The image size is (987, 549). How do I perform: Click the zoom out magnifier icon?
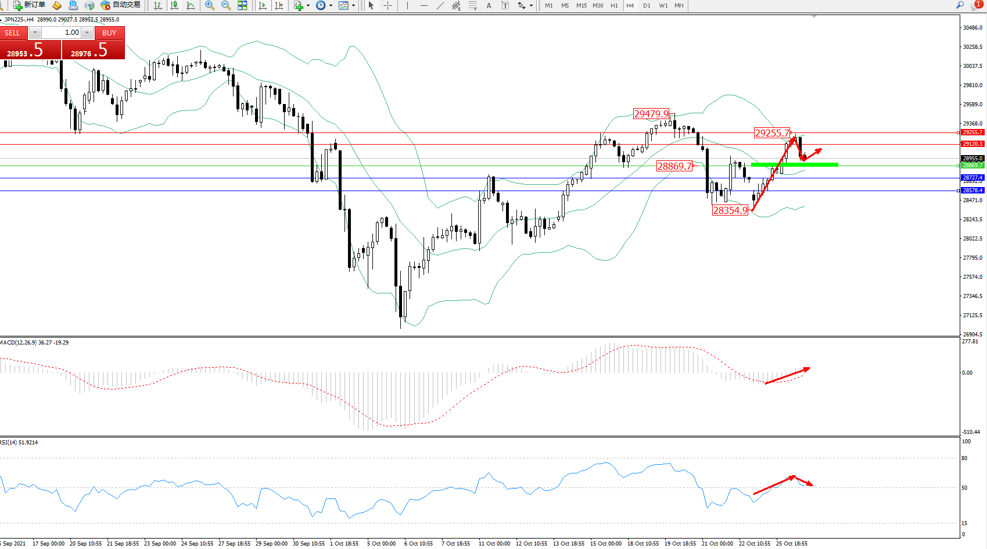pos(226,5)
